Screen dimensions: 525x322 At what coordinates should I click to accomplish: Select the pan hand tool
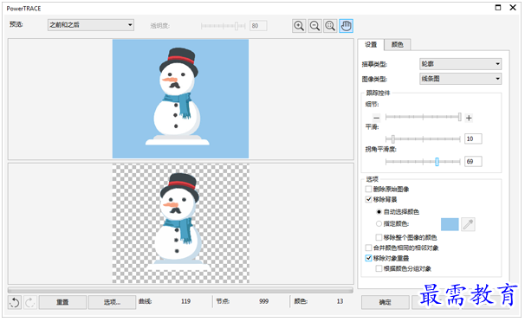346,26
